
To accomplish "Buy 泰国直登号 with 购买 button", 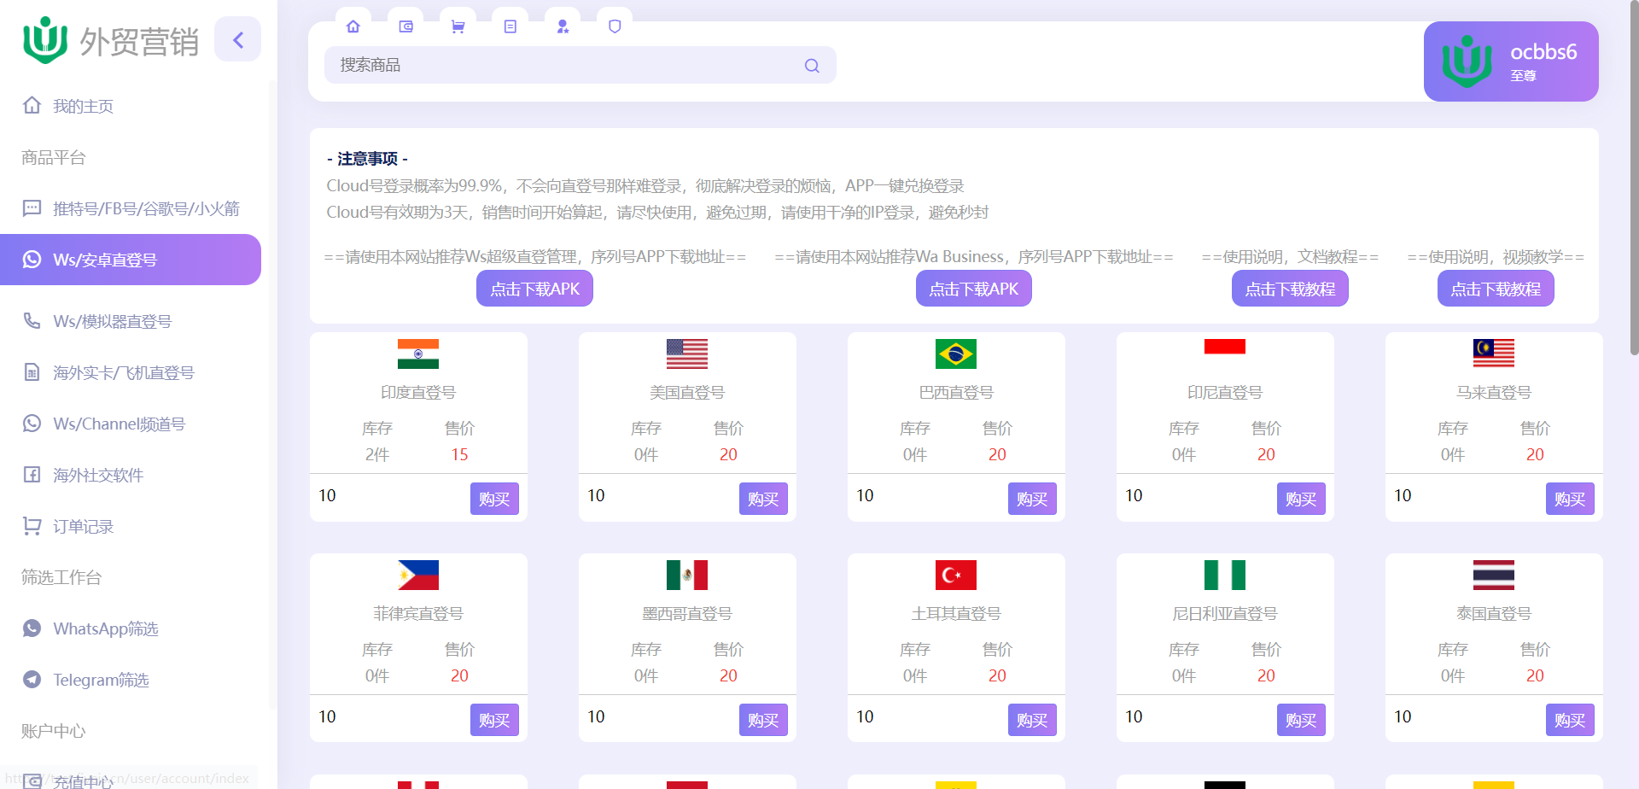I will (x=1570, y=720).
